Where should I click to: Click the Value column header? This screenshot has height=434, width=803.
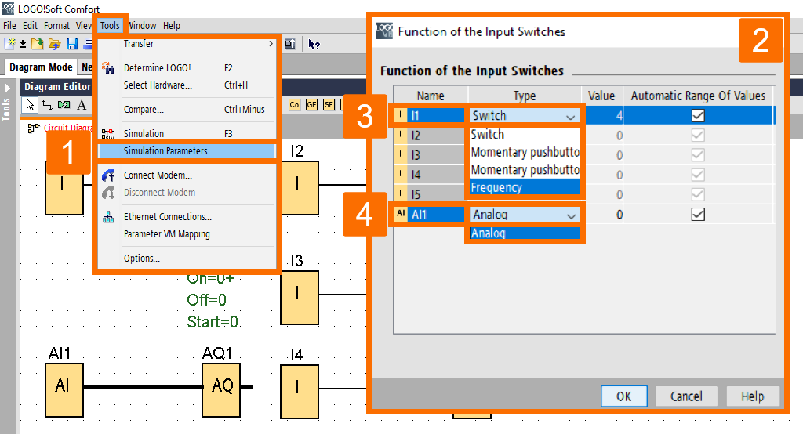pos(601,96)
